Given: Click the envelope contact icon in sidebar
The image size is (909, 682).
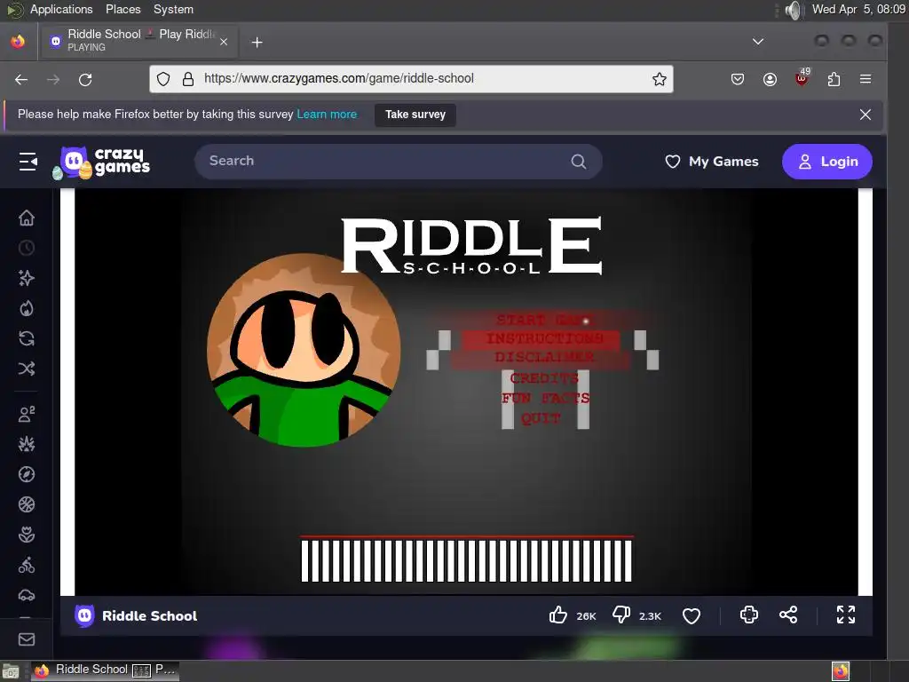Looking at the screenshot, I should tap(27, 639).
